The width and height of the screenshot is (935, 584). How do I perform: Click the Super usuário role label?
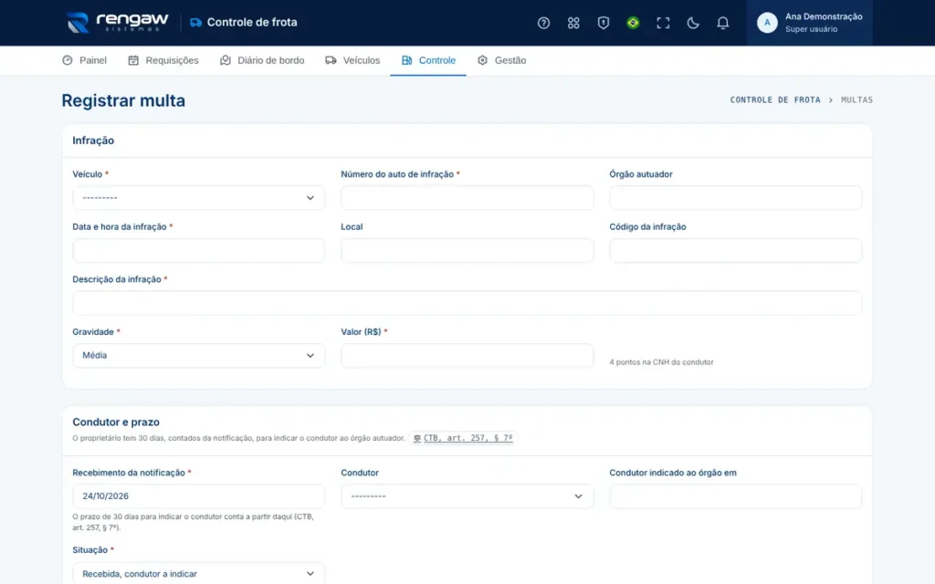pyautogui.click(x=811, y=29)
